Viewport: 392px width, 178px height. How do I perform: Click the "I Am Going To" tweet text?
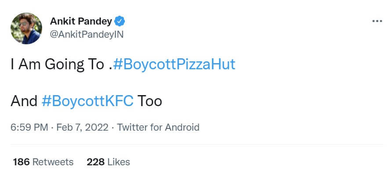pos(57,65)
